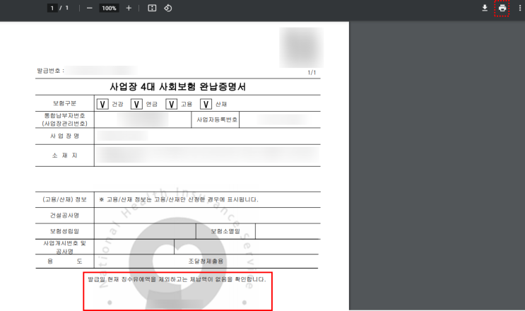
Task: Click the 건설공사명 label
Action: 64,216
